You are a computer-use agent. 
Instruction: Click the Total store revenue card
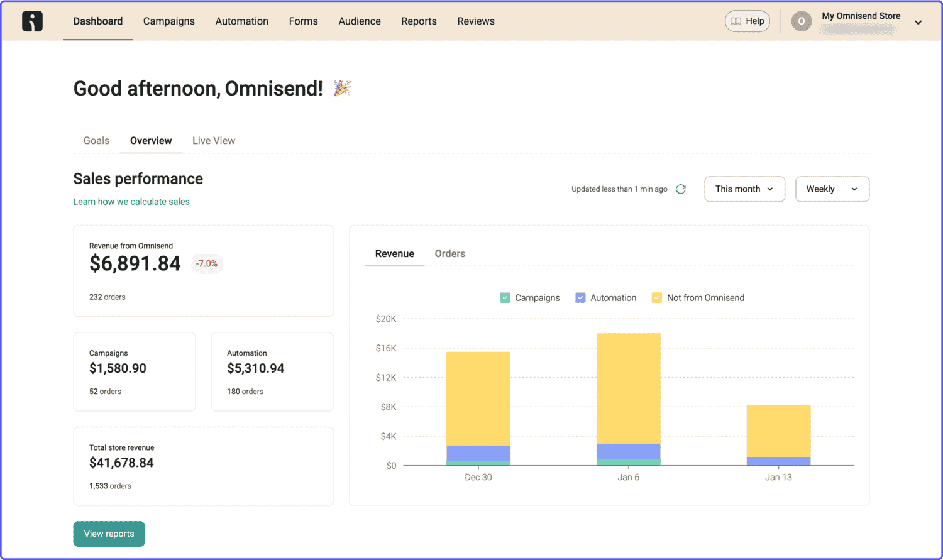(x=204, y=466)
